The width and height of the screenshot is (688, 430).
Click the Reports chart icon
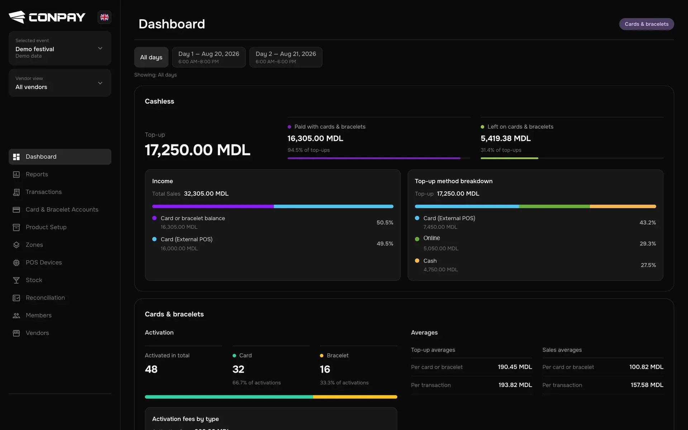[x=16, y=175]
